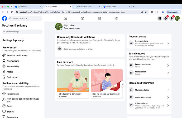Image resolution: width=182 pixels, height=118 pixels.
Task: Open Messenger chats icon
Action: click(x=166, y=18)
